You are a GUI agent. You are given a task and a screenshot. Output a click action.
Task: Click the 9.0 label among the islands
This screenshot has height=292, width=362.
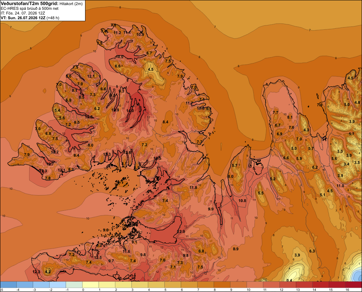point(105,230)
